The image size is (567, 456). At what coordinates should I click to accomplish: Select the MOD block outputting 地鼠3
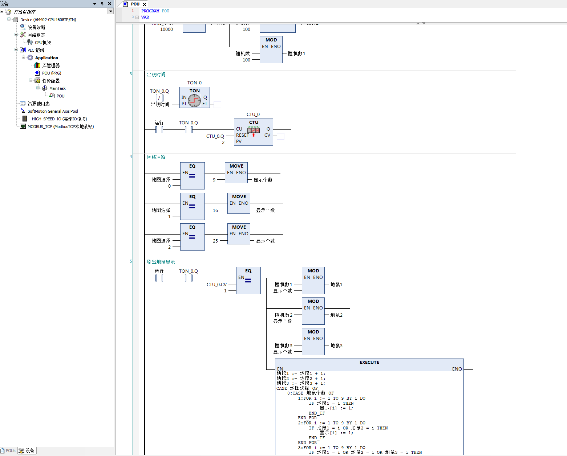point(313,341)
